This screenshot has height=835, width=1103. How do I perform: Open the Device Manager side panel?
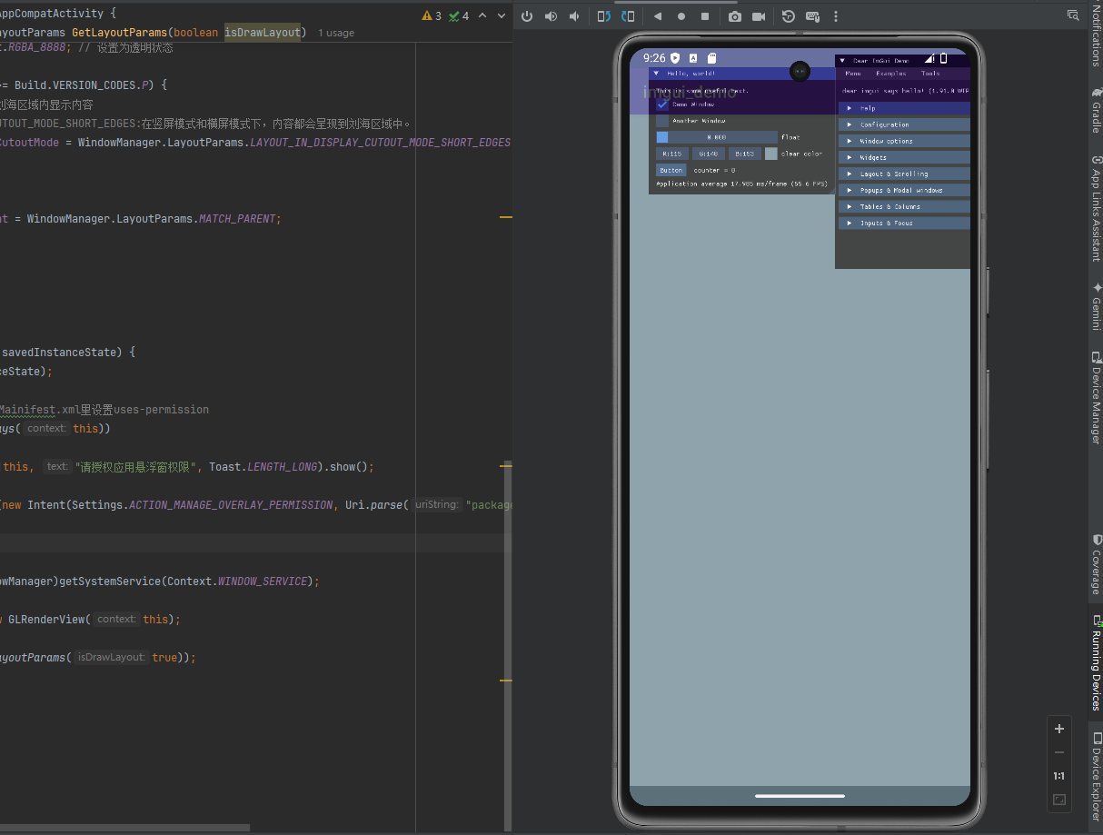[1095, 398]
